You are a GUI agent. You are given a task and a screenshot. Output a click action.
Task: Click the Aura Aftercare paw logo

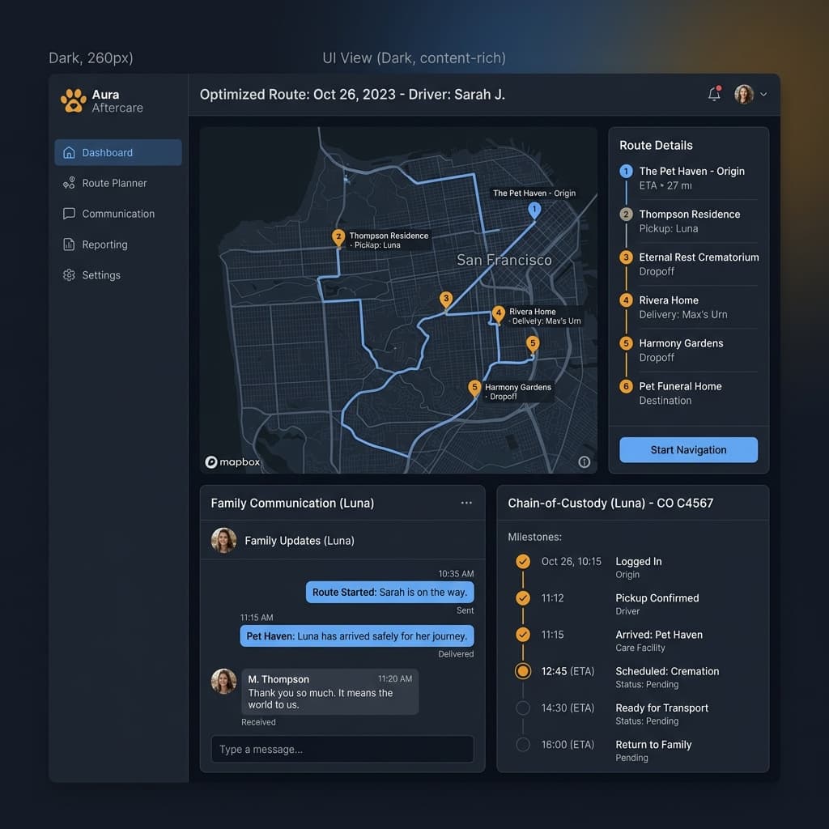(73, 100)
